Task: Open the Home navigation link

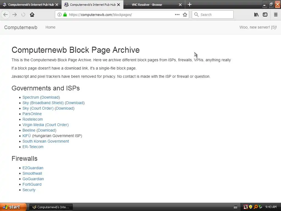Action: (50, 27)
